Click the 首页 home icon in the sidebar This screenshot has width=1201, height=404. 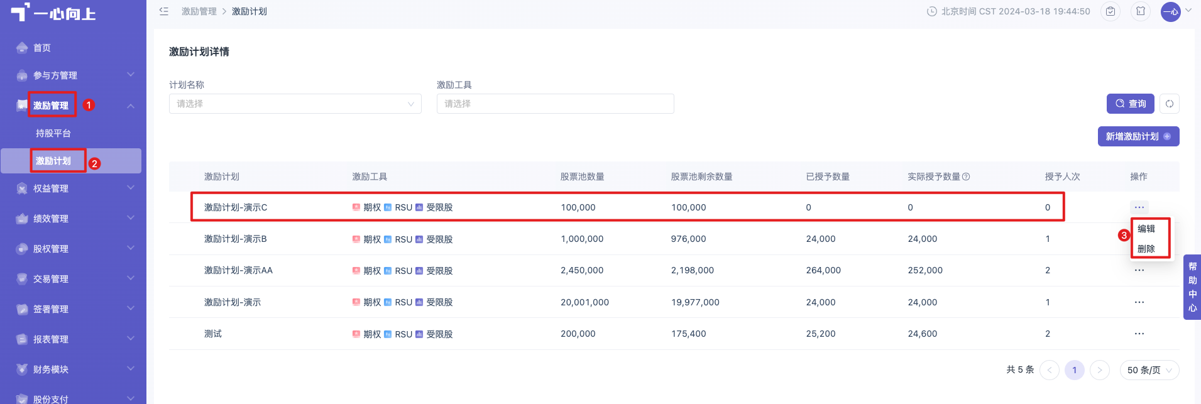tap(22, 48)
